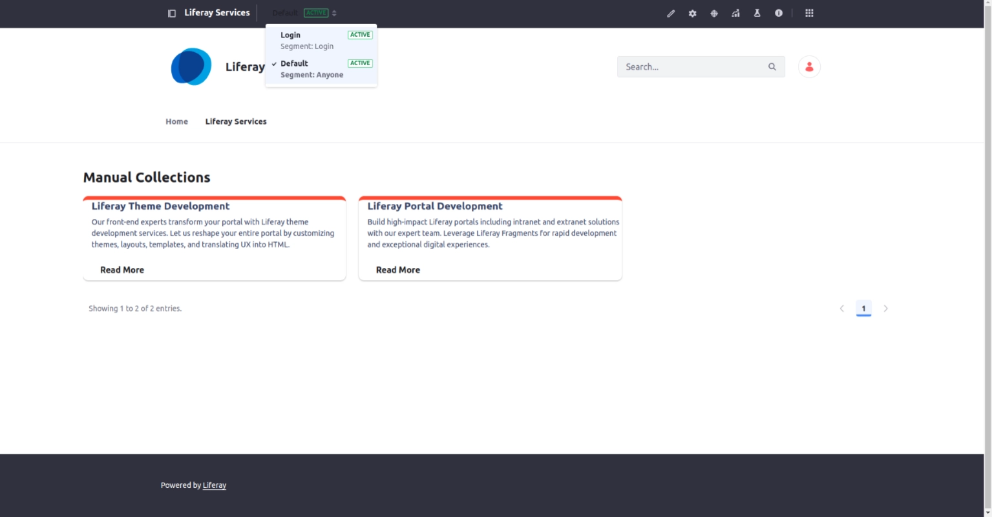The height and width of the screenshot is (517, 992).
Task: Open page configuration gear icon
Action: click(692, 13)
